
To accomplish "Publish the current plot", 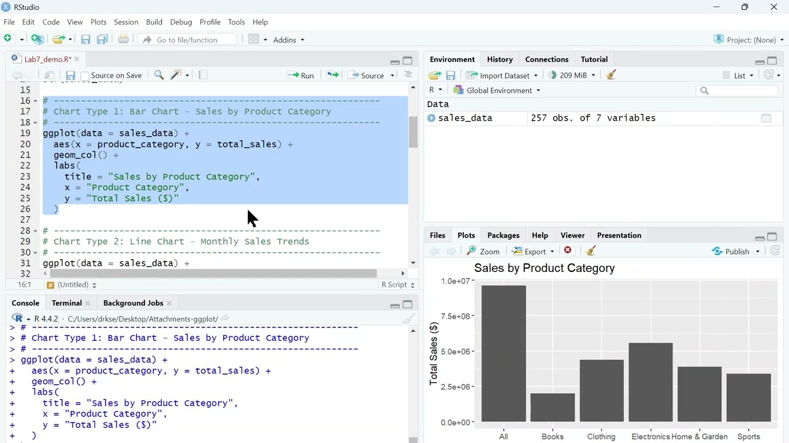I will pos(731,251).
